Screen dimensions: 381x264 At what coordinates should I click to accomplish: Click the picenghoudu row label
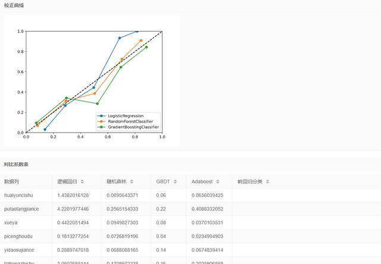(18, 236)
